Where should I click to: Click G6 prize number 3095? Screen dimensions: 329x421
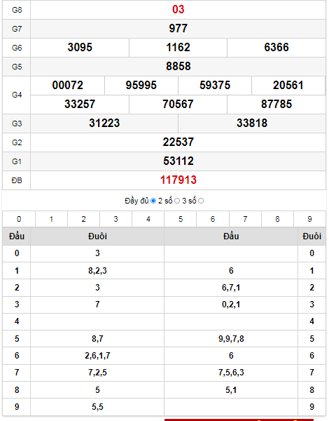click(80, 48)
